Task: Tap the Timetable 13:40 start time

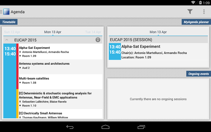Action: tap(10, 49)
